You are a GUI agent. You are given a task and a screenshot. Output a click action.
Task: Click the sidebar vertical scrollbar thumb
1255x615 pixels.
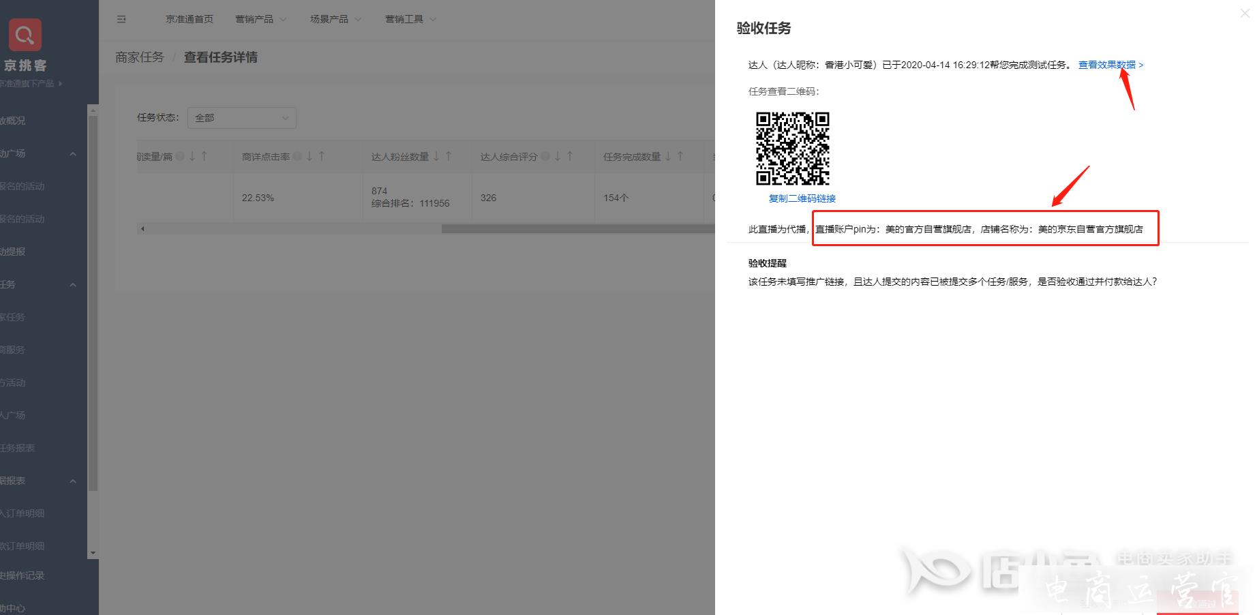click(x=93, y=303)
